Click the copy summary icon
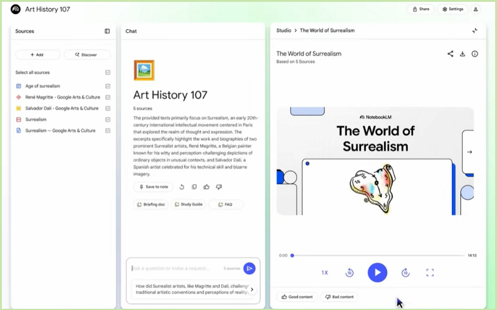This screenshot has height=310, width=497. (194, 187)
